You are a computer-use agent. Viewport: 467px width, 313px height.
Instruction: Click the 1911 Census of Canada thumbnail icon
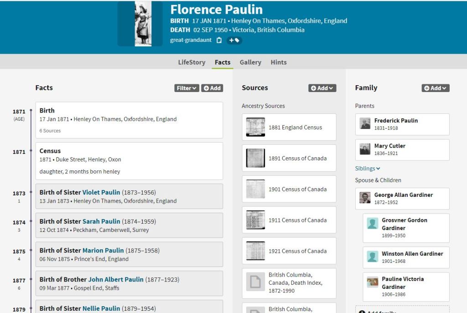click(x=255, y=220)
